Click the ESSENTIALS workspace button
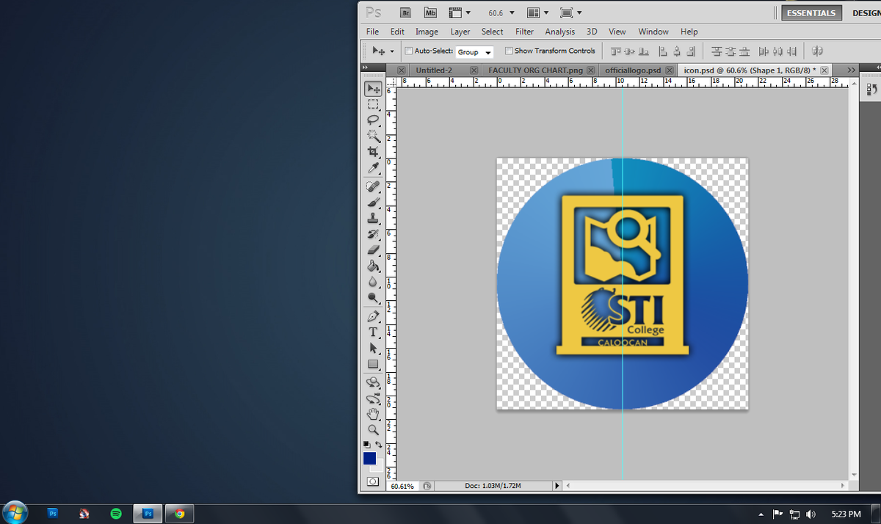 coord(811,12)
